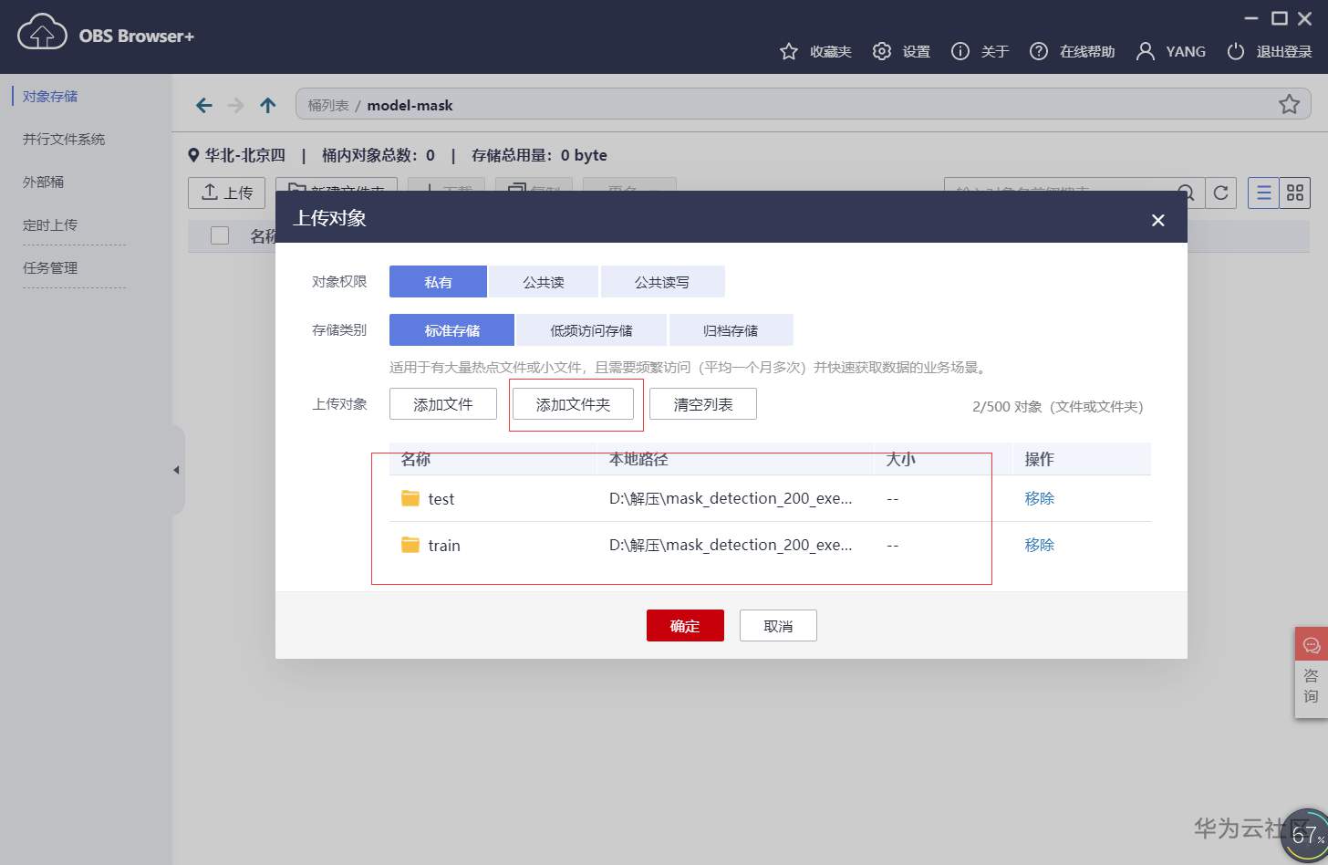Choose 标准存储 storage class

(451, 330)
